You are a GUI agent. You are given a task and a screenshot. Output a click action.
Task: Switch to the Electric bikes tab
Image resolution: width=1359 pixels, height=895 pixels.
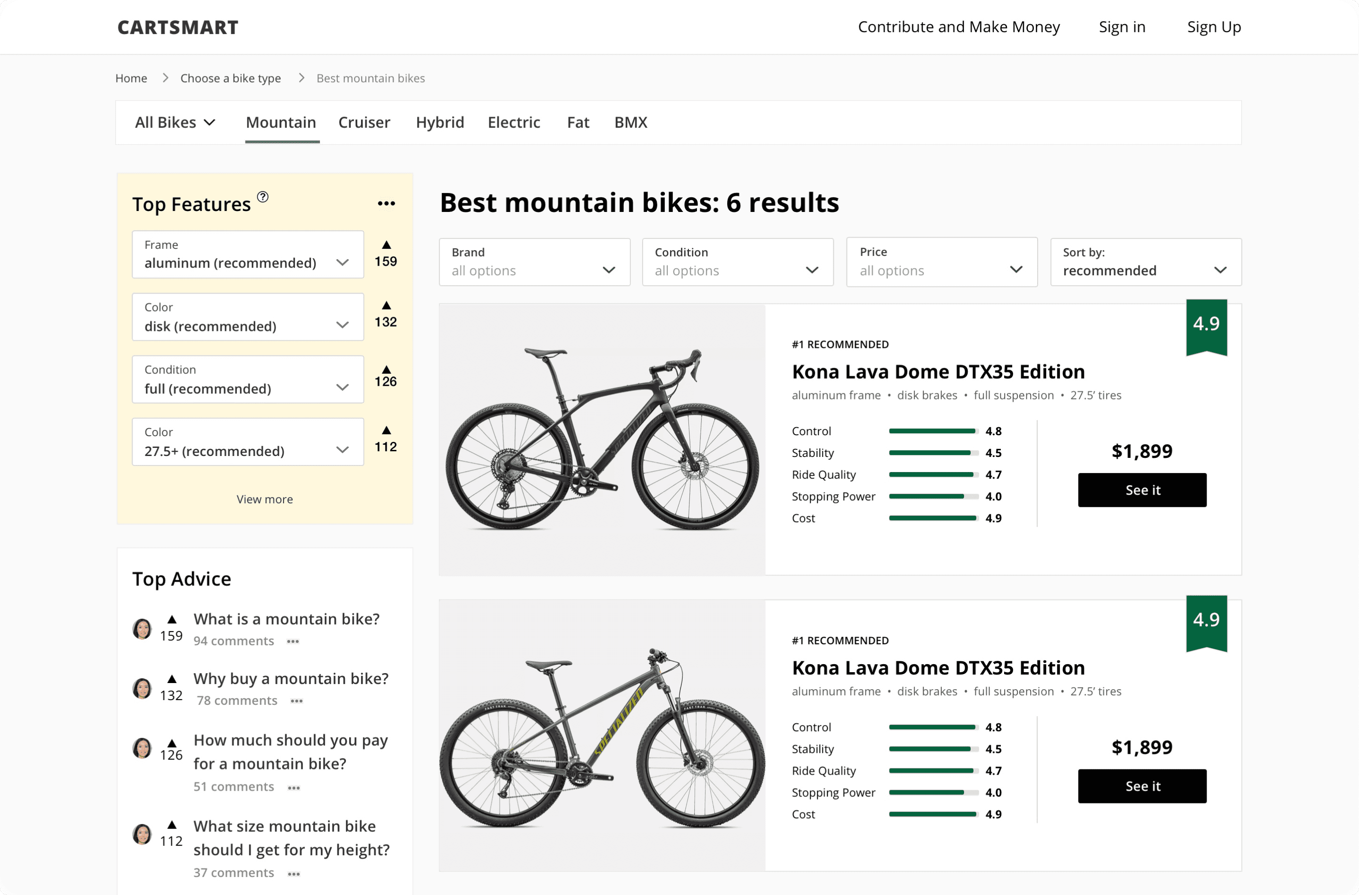[x=513, y=123]
